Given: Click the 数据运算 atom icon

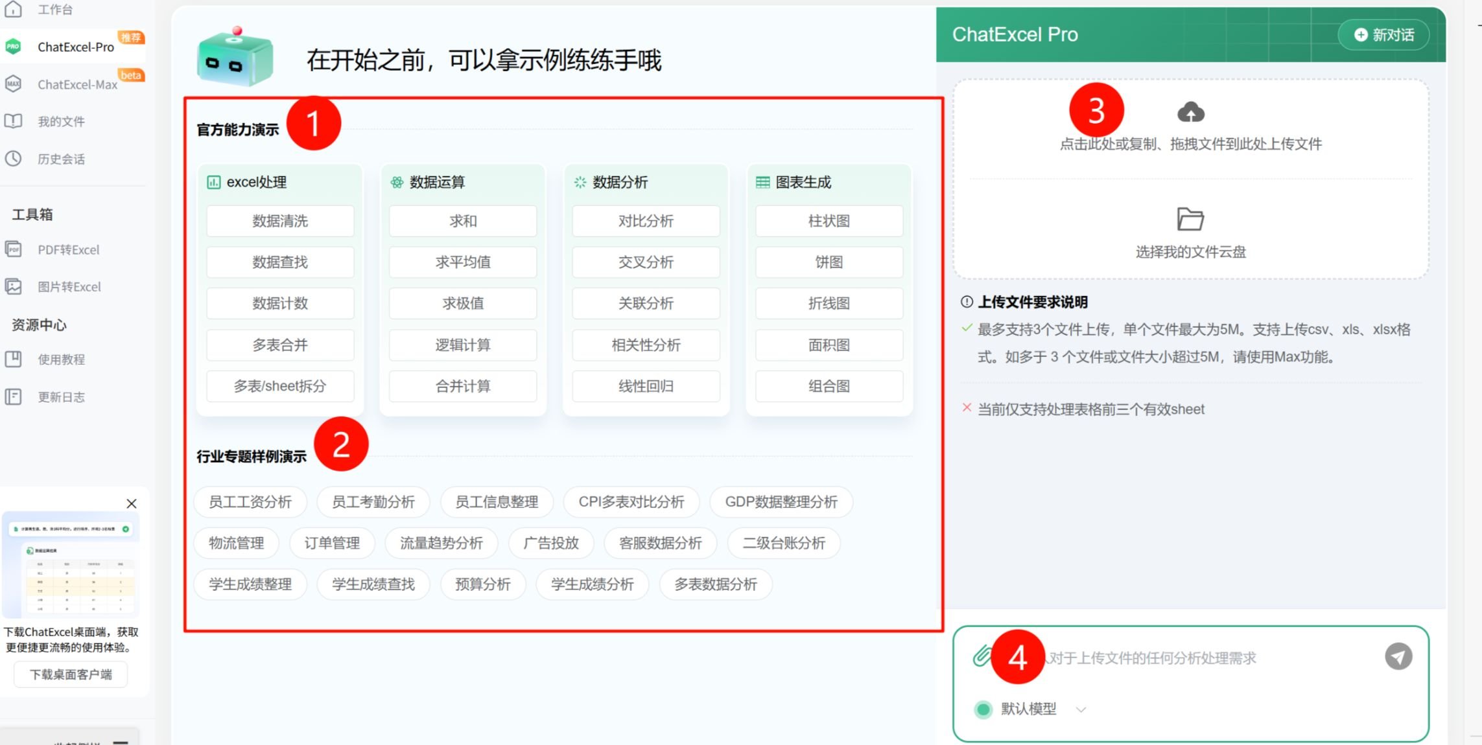Looking at the screenshot, I should click(397, 183).
